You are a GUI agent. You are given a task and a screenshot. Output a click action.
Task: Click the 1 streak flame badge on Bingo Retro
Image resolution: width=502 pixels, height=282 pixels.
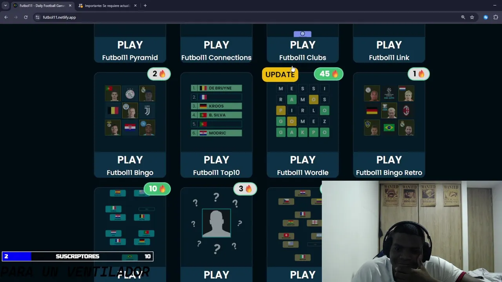(418, 74)
